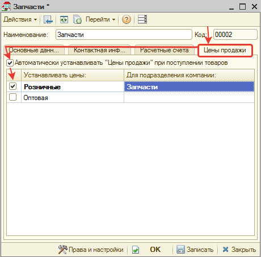Open help with the question mark icon
The width and height of the screenshot is (261, 257).
point(127,19)
